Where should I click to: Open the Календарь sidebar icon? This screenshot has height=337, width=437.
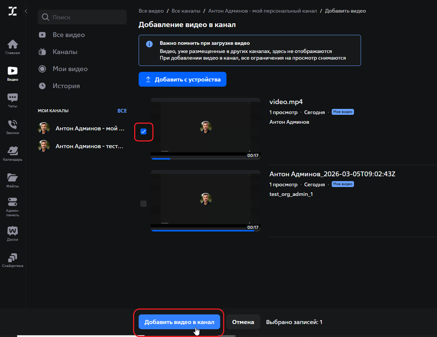pyautogui.click(x=12, y=151)
